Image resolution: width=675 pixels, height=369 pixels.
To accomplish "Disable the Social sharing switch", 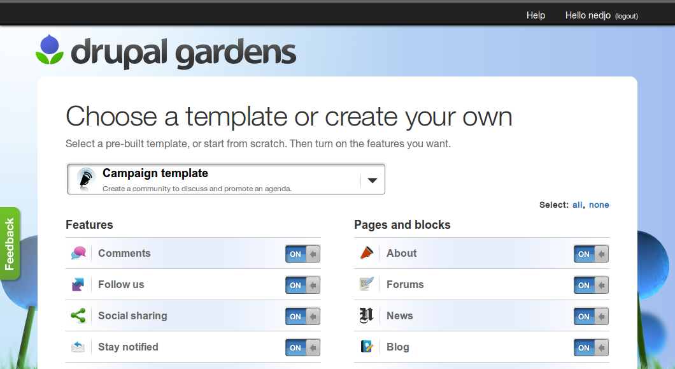I will (x=302, y=316).
